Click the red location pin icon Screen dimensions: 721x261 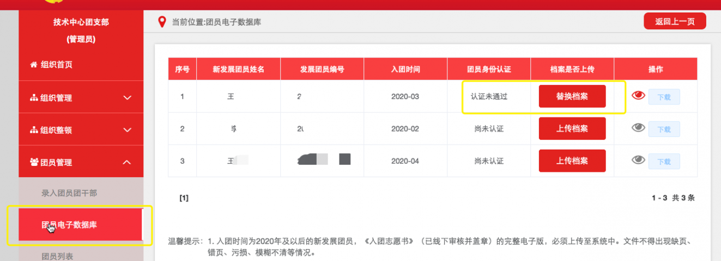[x=161, y=22]
